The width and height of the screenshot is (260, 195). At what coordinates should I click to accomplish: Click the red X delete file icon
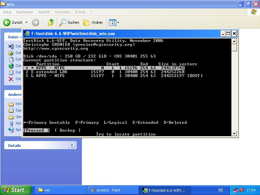point(11,79)
